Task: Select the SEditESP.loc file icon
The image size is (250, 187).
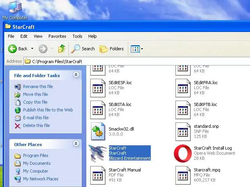Action: [98, 88]
